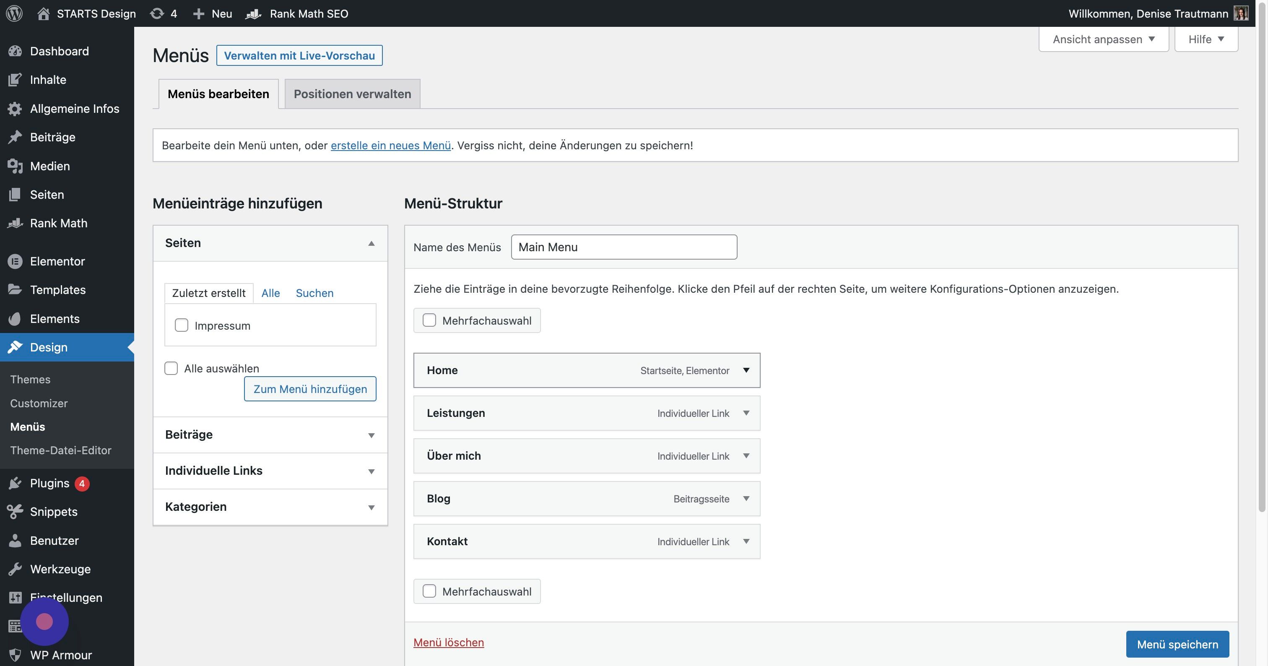
Task: Click the Werkzeuge wrench icon
Action: [15, 569]
